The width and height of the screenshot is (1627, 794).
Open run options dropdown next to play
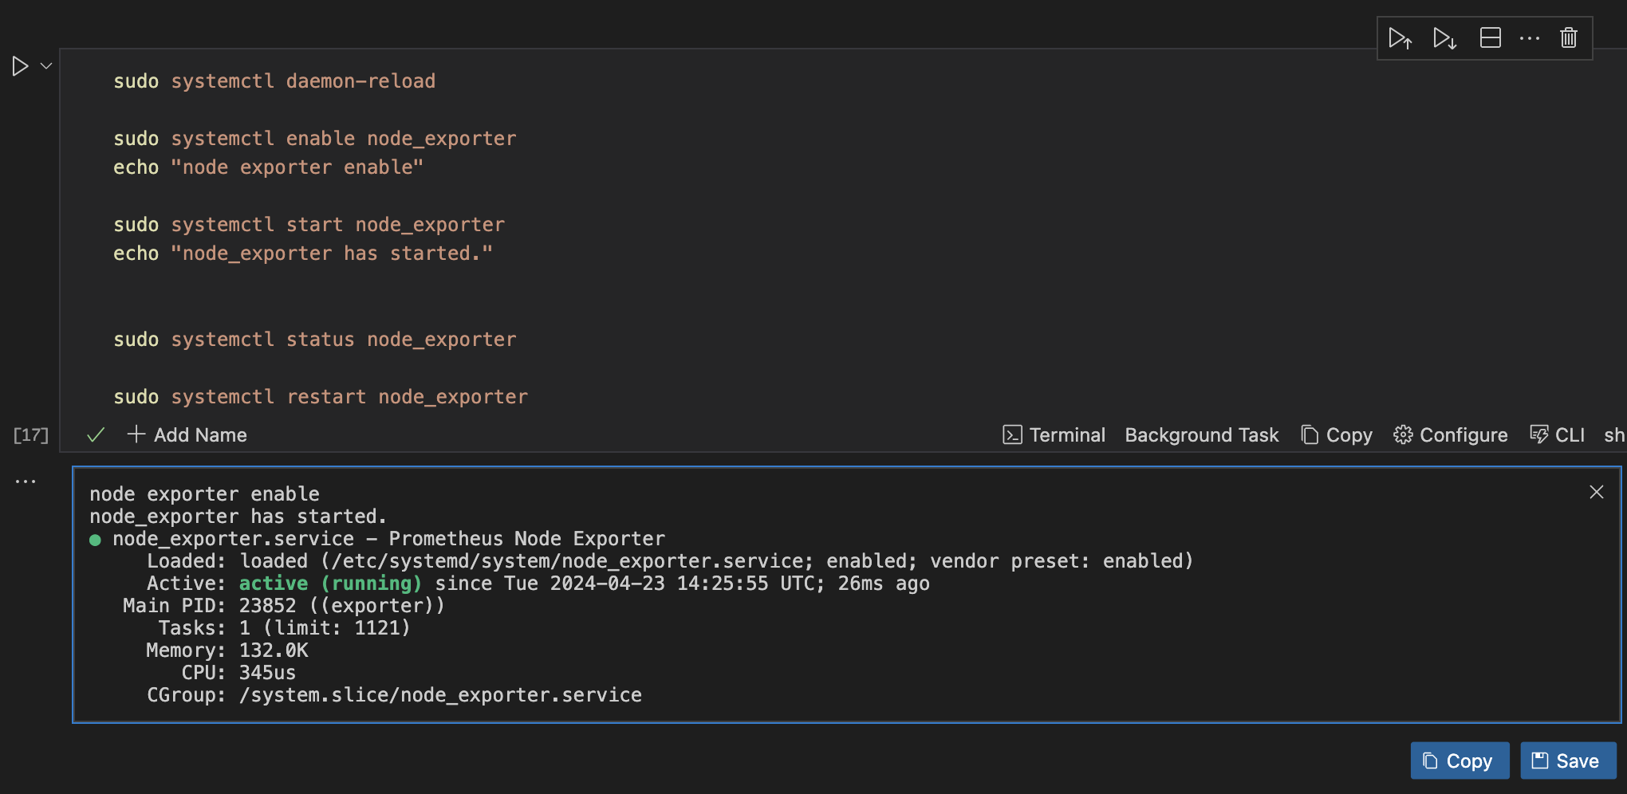point(46,66)
